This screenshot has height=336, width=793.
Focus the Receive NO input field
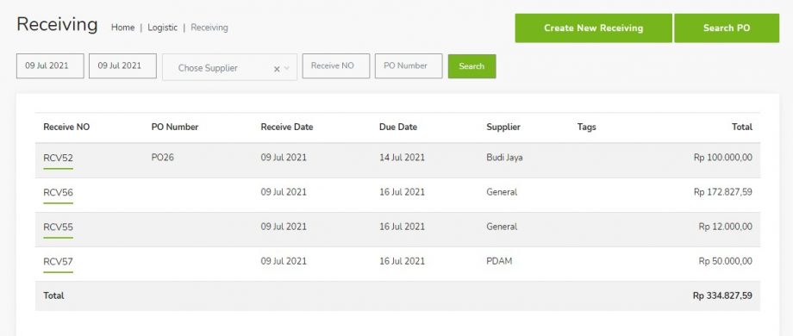coord(336,66)
